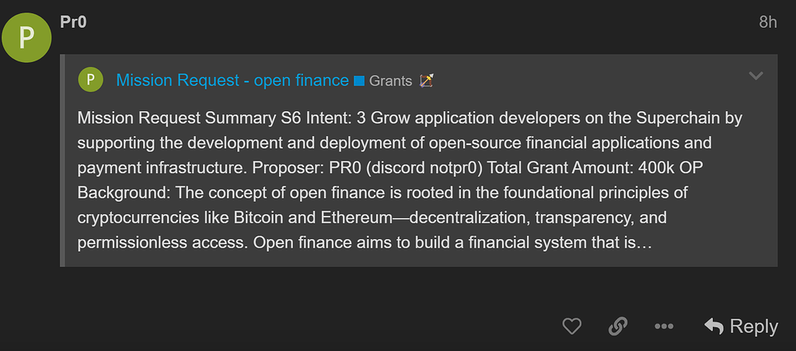796x351 pixels.
Task: Click the small green P avatar in quote
Action: pyautogui.click(x=90, y=80)
